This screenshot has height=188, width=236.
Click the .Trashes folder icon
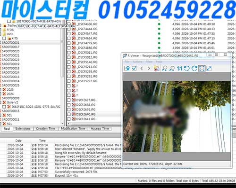(5, 25)
